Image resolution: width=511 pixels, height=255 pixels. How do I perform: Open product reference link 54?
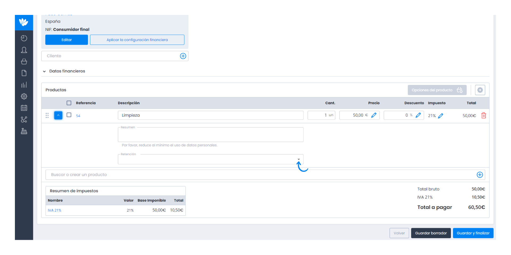pos(78,116)
